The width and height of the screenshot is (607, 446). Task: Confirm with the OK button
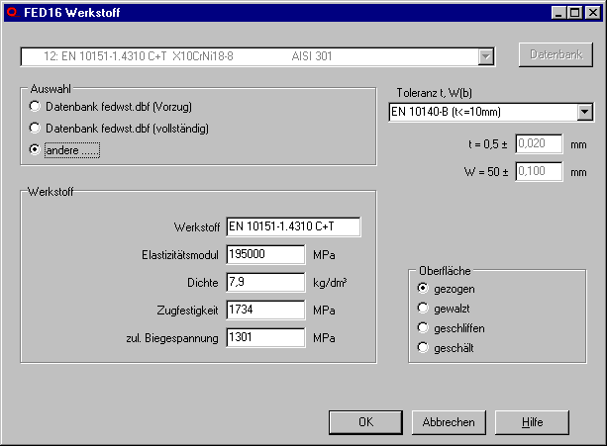366,422
